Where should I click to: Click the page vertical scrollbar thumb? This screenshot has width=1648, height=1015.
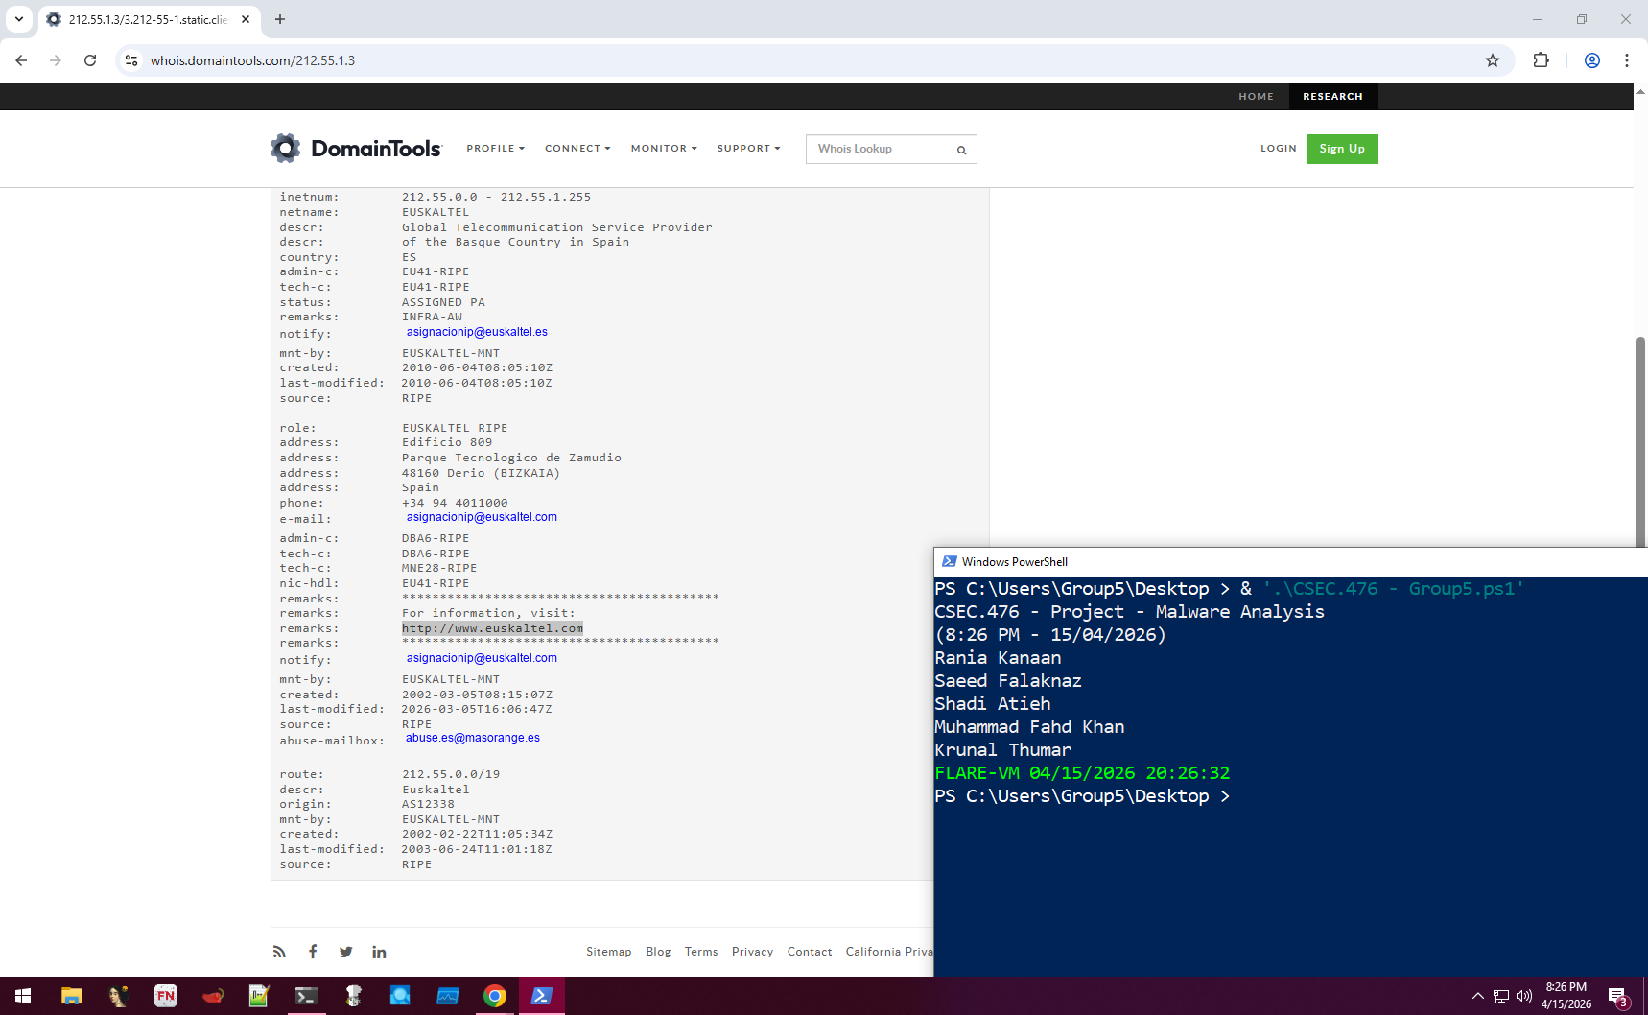tap(1640, 441)
